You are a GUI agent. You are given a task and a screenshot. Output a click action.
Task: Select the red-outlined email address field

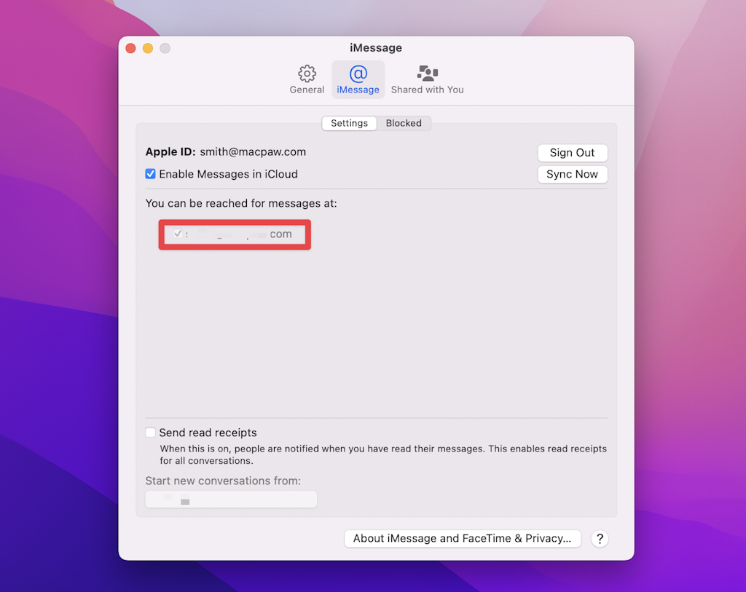point(234,234)
